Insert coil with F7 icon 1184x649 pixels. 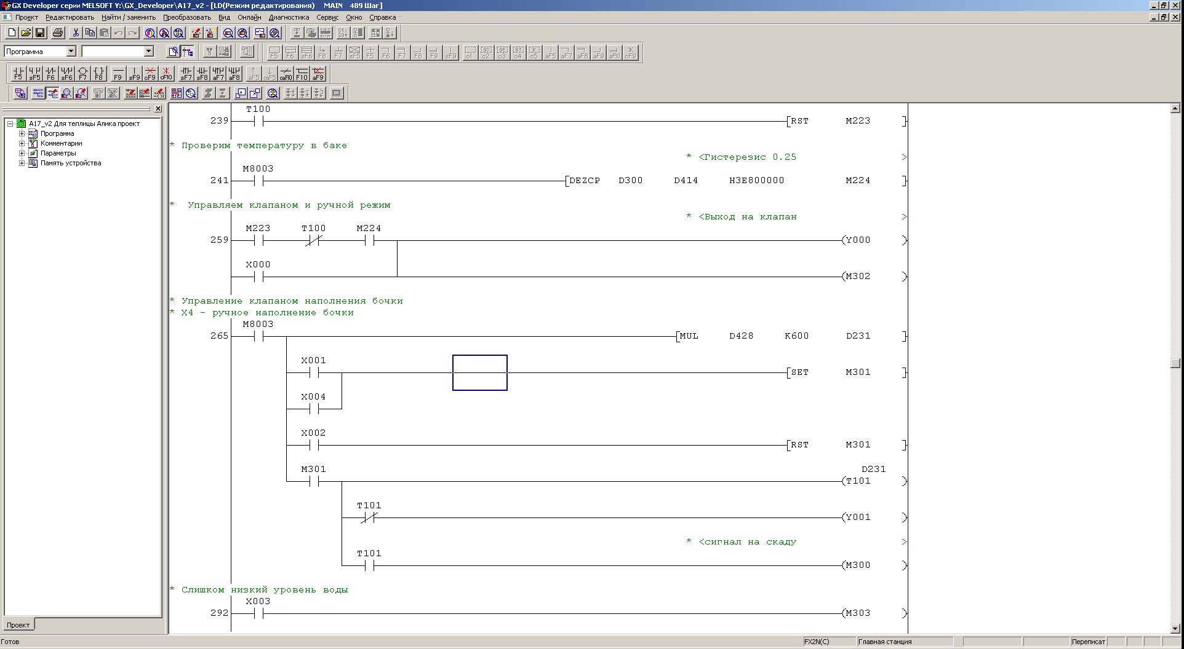pos(82,74)
